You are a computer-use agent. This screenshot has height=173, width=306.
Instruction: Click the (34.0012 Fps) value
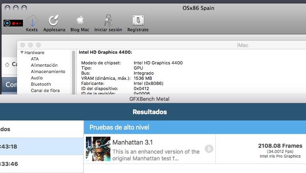280,151
